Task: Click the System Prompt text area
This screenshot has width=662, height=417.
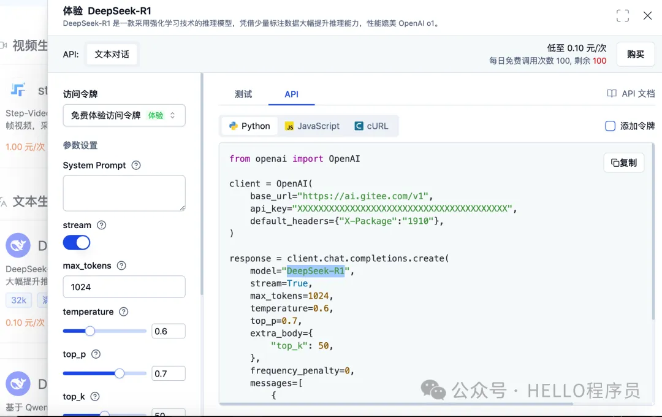Action: click(x=124, y=193)
